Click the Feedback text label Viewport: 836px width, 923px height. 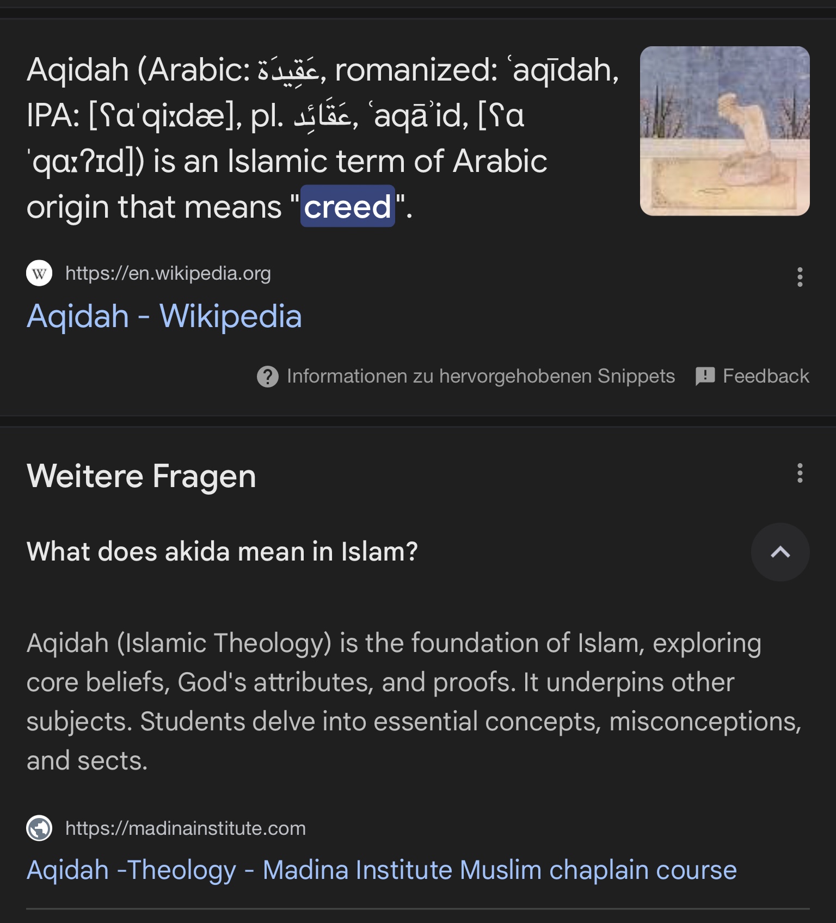pos(765,376)
